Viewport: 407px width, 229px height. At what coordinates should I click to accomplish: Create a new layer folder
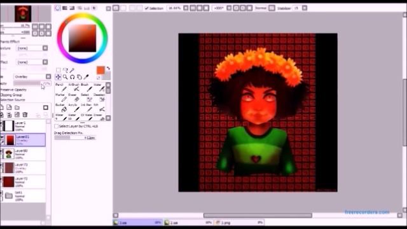point(17,108)
